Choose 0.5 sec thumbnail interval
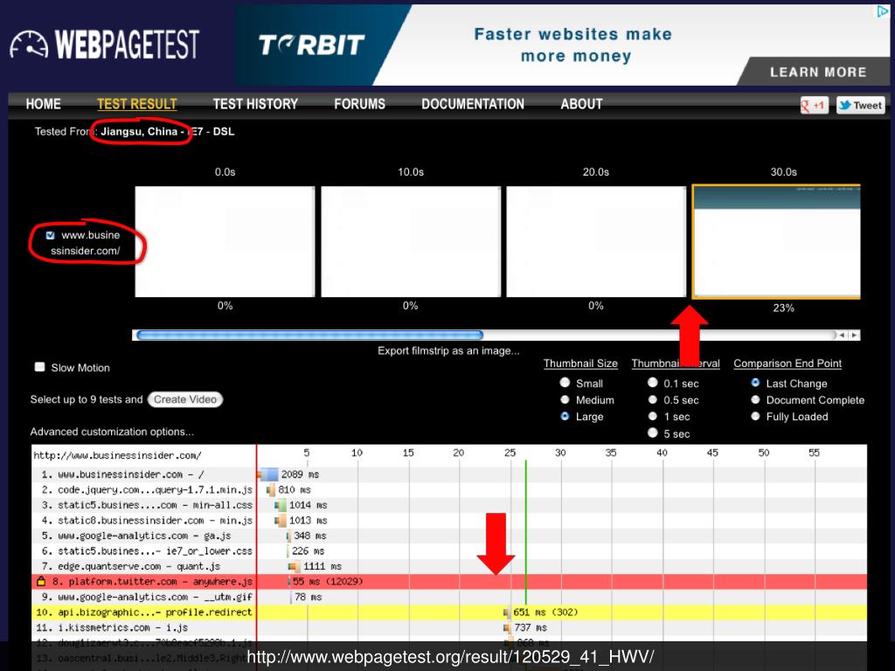Image resolution: width=895 pixels, height=671 pixels. (x=653, y=399)
